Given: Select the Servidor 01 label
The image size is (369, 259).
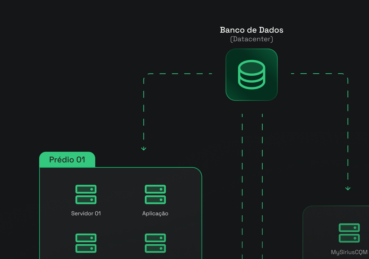Looking at the screenshot, I should tap(86, 214).
